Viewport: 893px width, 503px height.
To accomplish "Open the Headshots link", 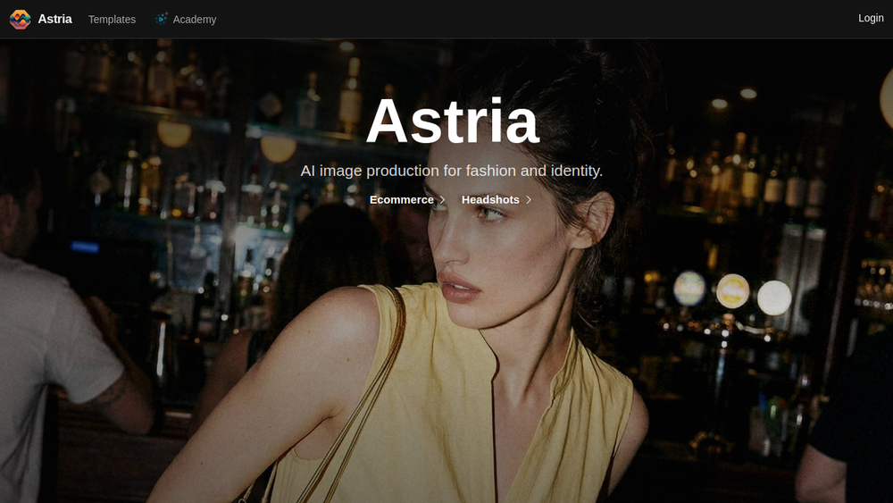I will click(x=490, y=200).
